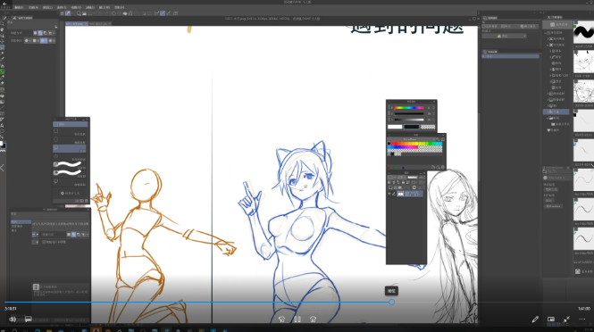Collapse the left panel with the chevron arrow
The height and width of the screenshot is (332, 594).
coord(3,168)
